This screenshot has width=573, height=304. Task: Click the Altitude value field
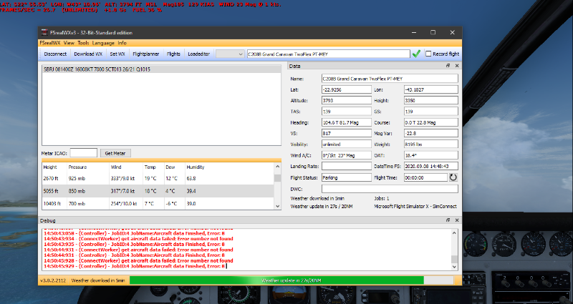coord(347,100)
